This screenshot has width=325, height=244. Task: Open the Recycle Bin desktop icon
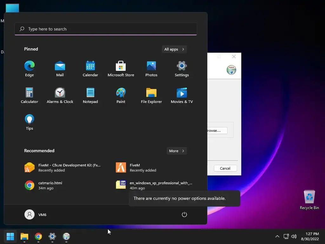pyautogui.click(x=309, y=200)
